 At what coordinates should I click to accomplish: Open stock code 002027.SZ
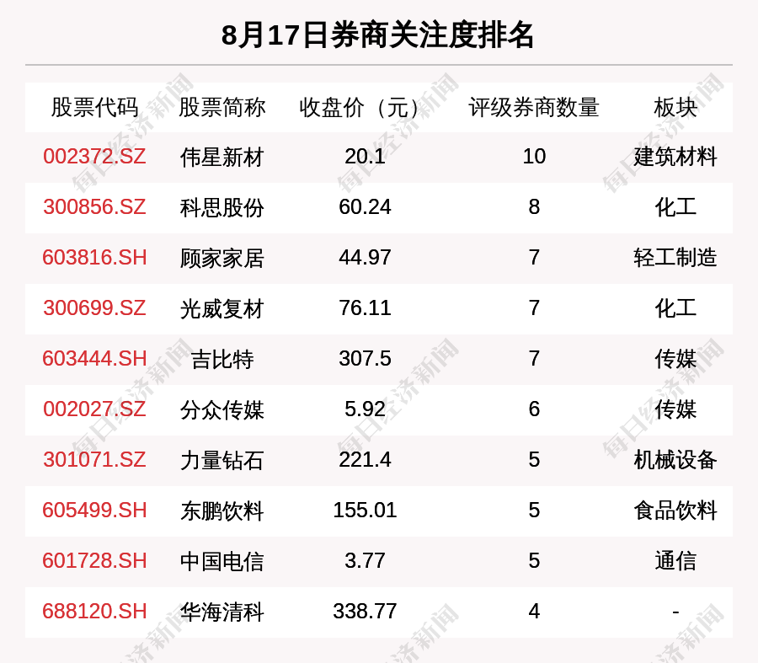point(94,409)
